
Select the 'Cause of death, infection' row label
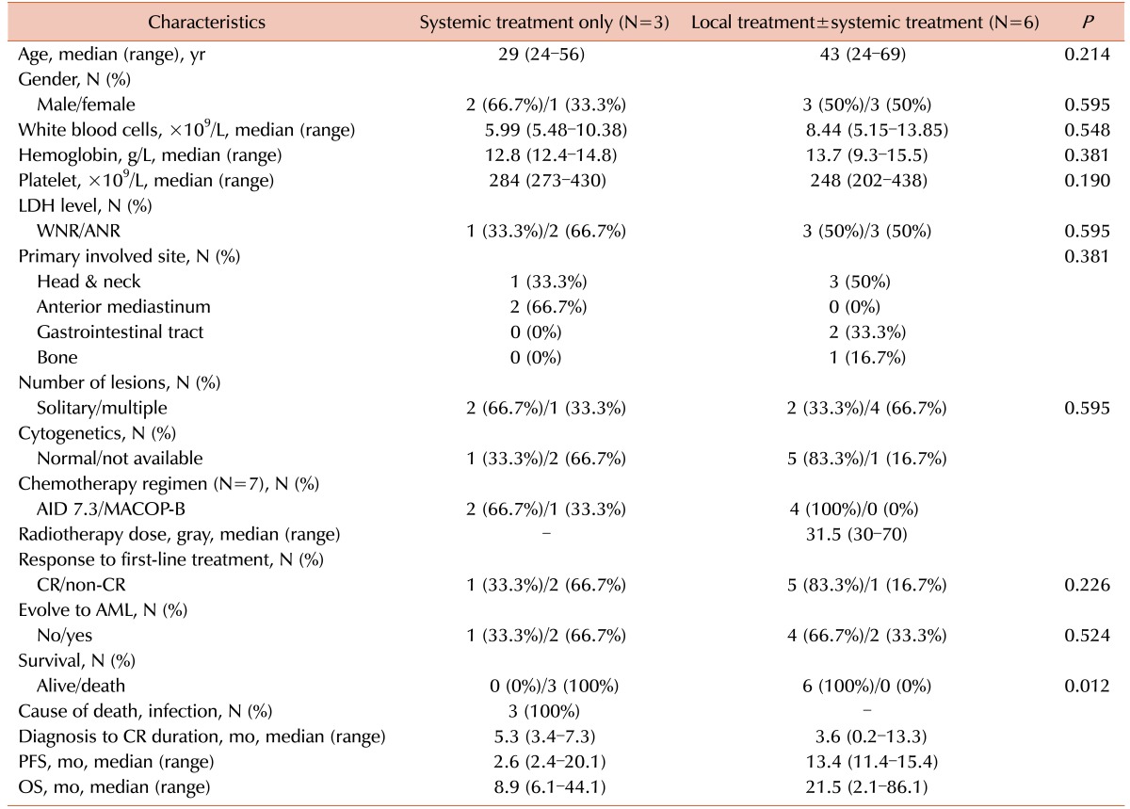(140, 711)
